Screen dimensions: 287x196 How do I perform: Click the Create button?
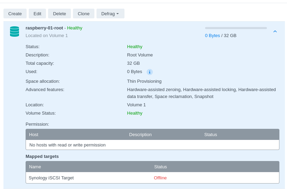click(x=15, y=14)
